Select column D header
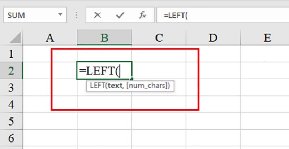Screen dimensions: 289x149 coord(213,38)
